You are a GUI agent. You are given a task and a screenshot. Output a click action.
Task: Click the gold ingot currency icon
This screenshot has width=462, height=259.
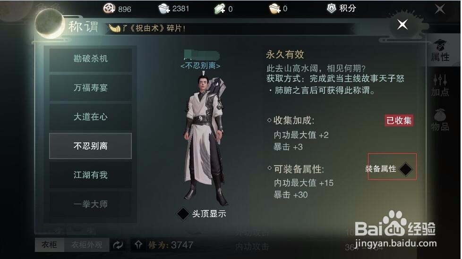[x=274, y=8]
